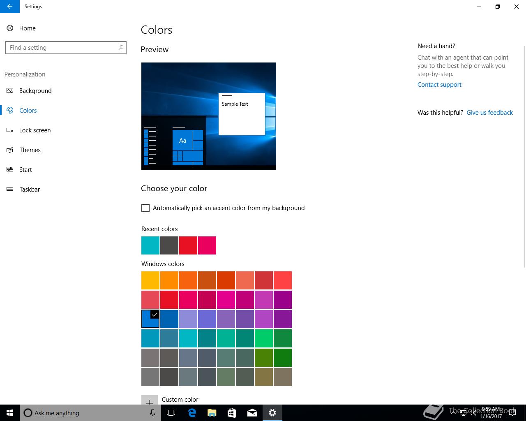Screen dimensions: 526x421
Task: Click the volume speaker tray icon
Action: (x=473, y=413)
